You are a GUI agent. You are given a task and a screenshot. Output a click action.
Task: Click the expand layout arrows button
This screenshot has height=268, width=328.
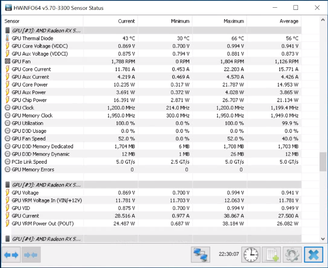click(11, 255)
